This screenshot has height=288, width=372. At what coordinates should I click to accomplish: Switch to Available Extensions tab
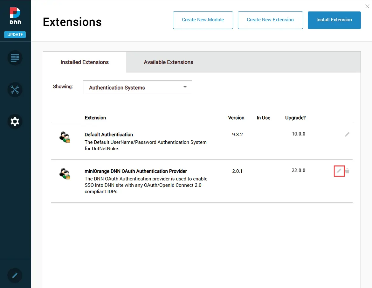(x=169, y=62)
